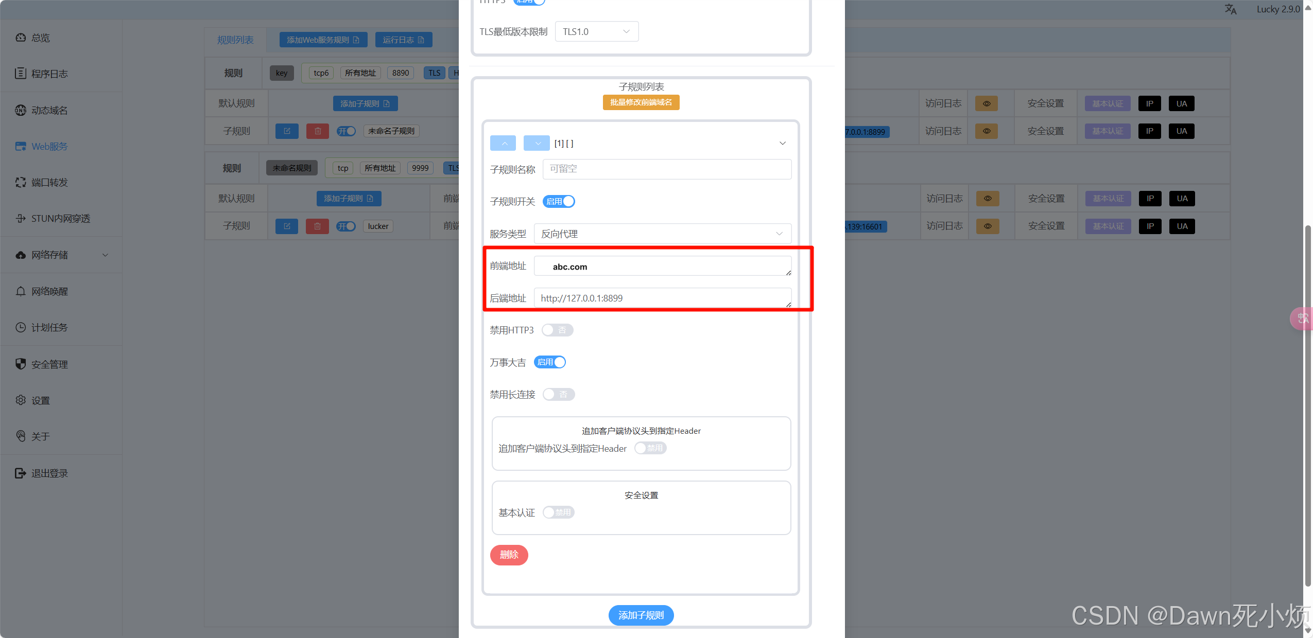Open TLS最低版本限制 dropdown

click(x=596, y=31)
